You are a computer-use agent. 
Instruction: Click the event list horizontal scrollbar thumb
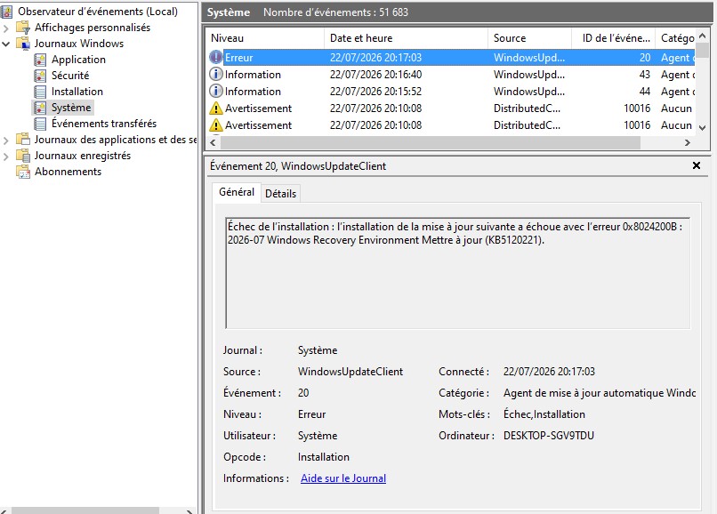click(x=431, y=142)
